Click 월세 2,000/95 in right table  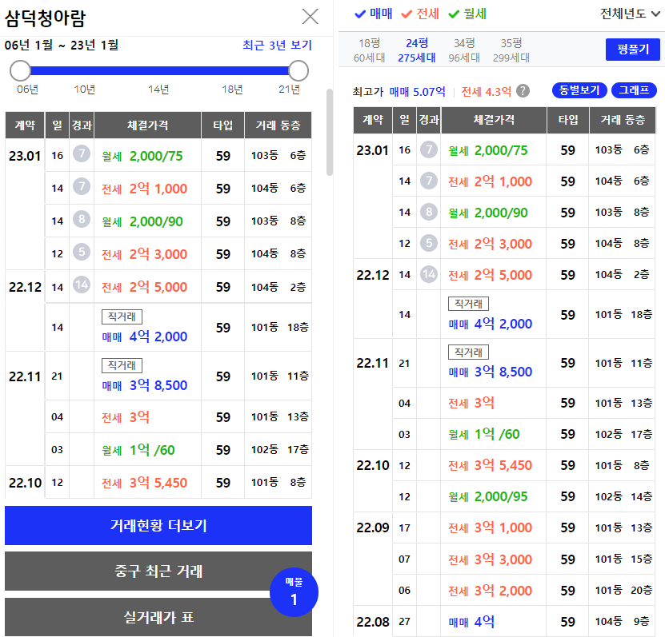[x=487, y=496]
